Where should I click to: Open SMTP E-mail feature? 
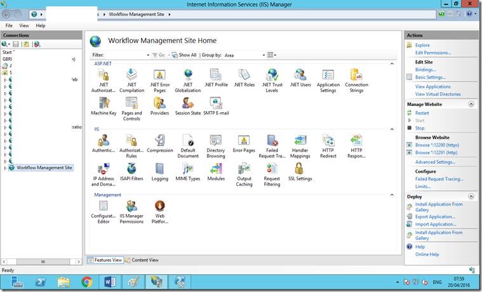point(216,106)
